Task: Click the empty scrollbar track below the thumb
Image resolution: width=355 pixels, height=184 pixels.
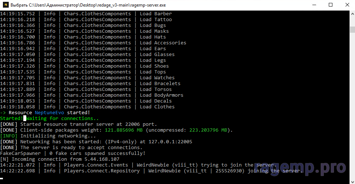Action: pos(352,109)
